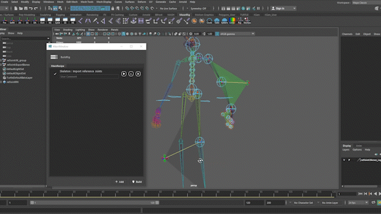The width and height of the screenshot is (381, 214).
Task: Click the range slider start handle
Action: click(32, 203)
